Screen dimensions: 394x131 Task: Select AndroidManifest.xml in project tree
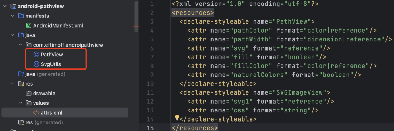pos(58,25)
